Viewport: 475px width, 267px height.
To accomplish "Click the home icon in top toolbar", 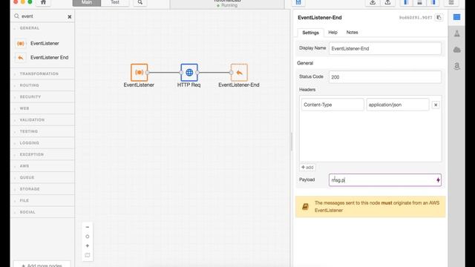I will click(x=43, y=2).
